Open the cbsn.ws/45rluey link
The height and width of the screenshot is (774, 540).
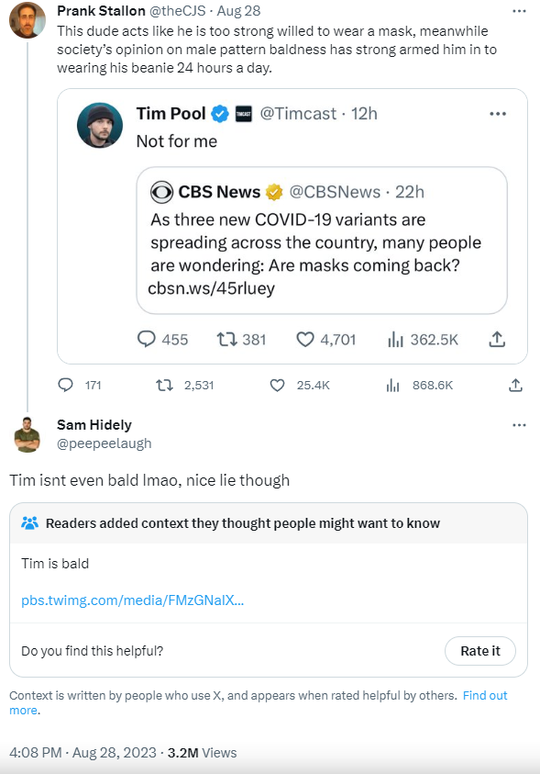coord(212,288)
